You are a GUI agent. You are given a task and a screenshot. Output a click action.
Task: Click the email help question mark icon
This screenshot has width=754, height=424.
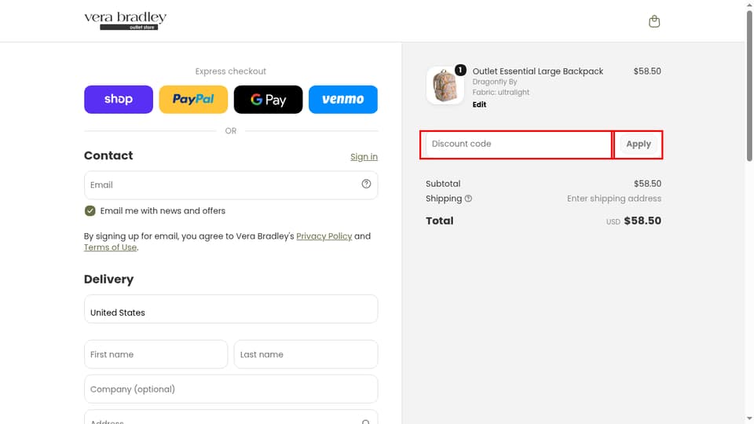(366, 184)
